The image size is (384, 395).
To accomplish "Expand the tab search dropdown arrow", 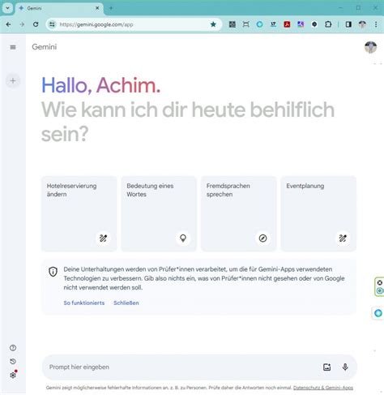I will 7,8.
